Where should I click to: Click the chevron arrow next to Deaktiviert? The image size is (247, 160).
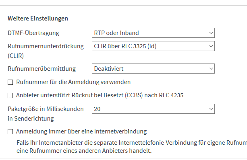pos(211,69)
